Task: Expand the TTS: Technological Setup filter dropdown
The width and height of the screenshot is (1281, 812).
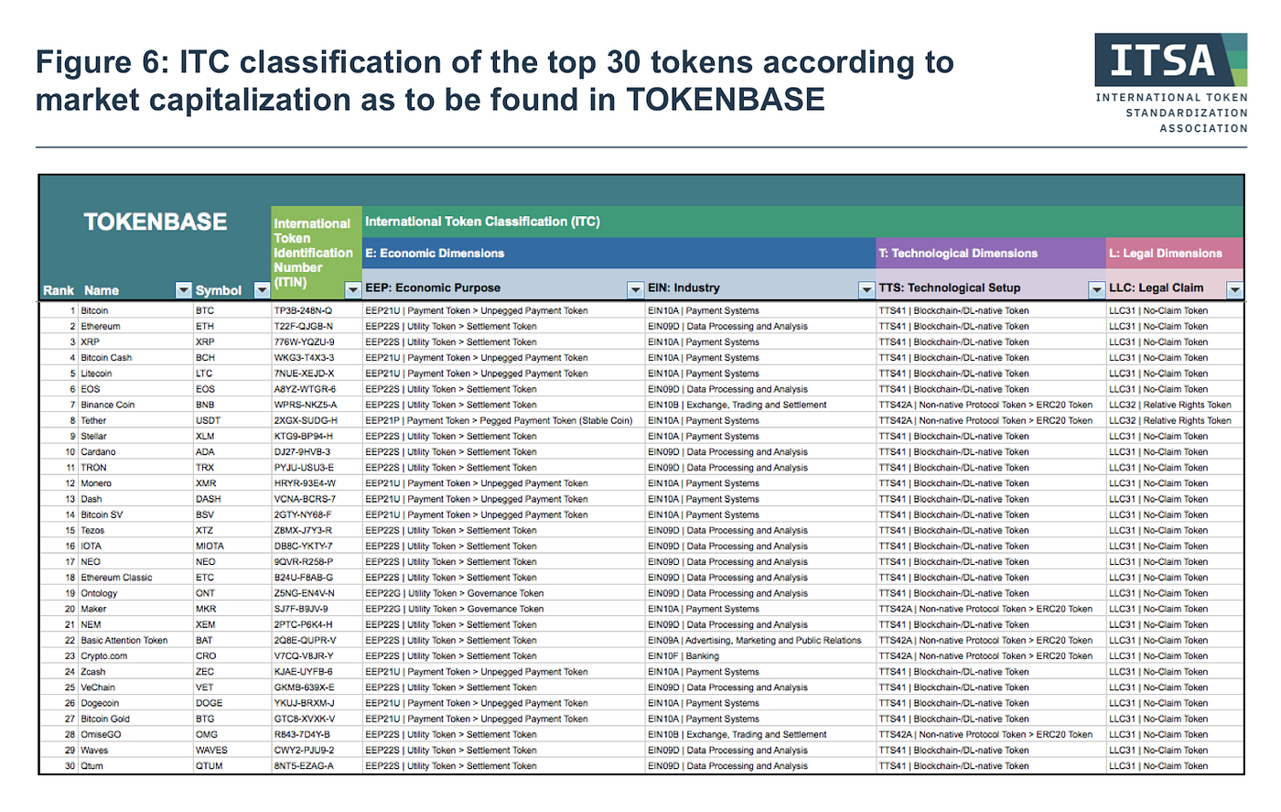Action: (x=1096, y=289)
